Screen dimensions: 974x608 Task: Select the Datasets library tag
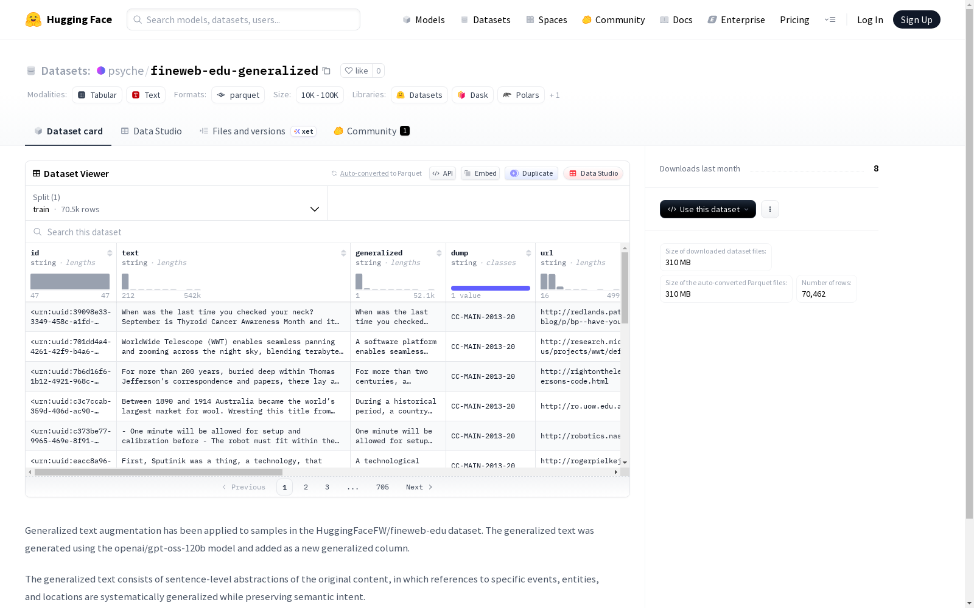click(x=419, y=95)
